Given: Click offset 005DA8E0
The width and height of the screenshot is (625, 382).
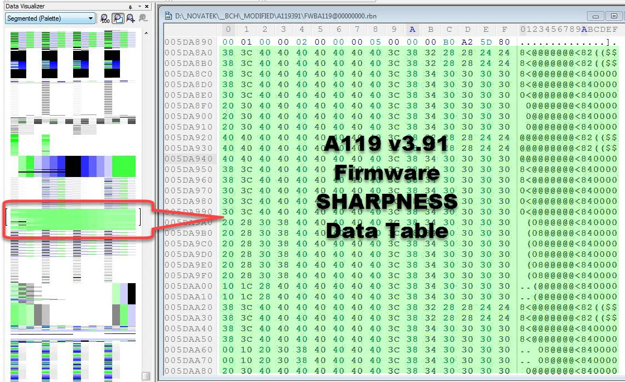Looking at the screenshot, I should click(x=189, y=95).
